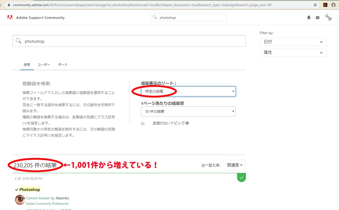The image size is (339, 210).
Task: Click the 修飾語を検索 heading
Action: [x=37, y=84]
